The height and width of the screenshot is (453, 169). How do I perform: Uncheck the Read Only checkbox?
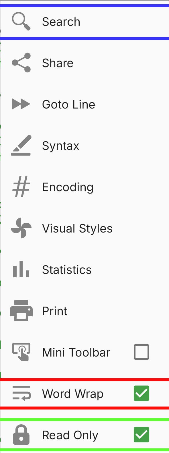[x=141, y=435]
